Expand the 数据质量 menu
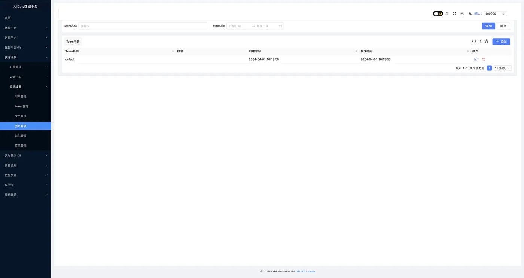The width and height of the screenshot is (524, 278). [x=25, y=175]
